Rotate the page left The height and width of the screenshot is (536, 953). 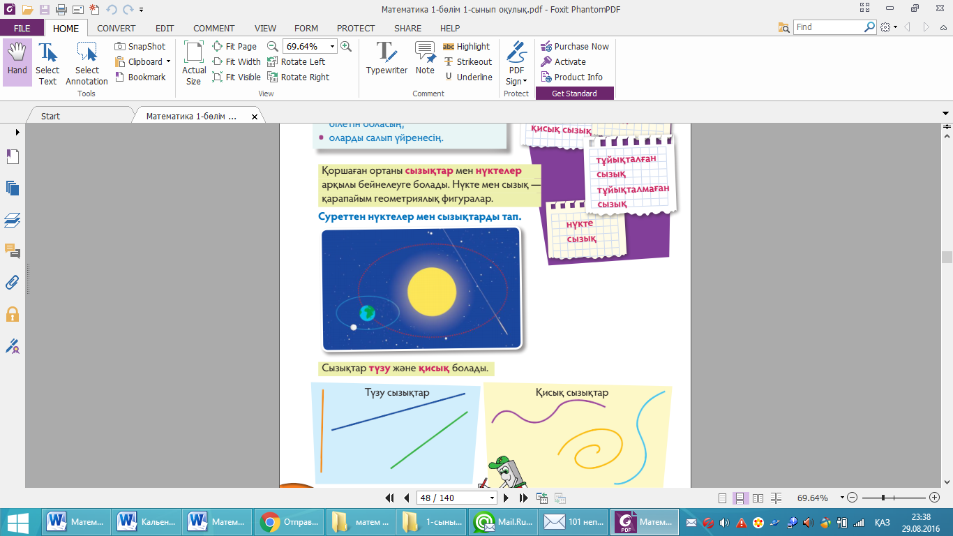pos(297,62)
